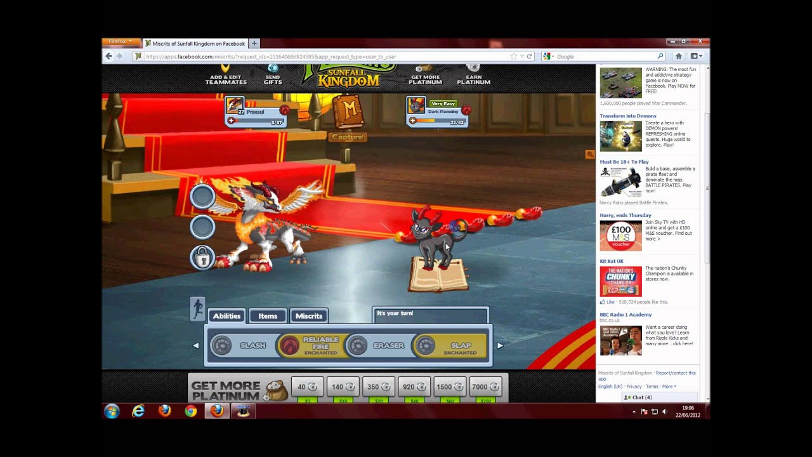Viewport: 812px width, 457px height.
Task: Open Earn Platinum menu
Action: click(x=473, y=76)
